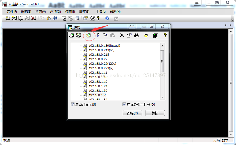
Task: Click the Find binoculars icon in main toolbar
Action: [x=55, y=18]
